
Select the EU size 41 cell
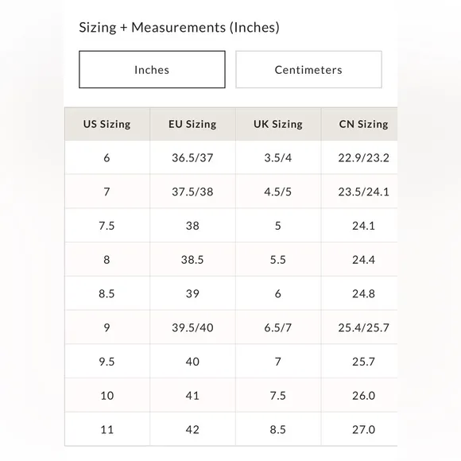(x=192, y=395)
